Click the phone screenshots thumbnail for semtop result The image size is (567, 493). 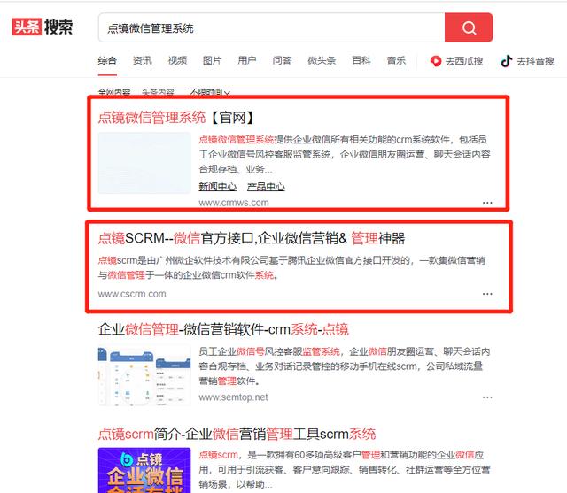click(x=144, y=375)
